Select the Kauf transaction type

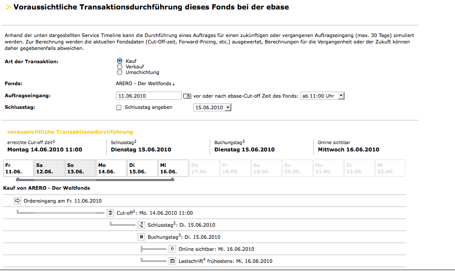point(120,61)
